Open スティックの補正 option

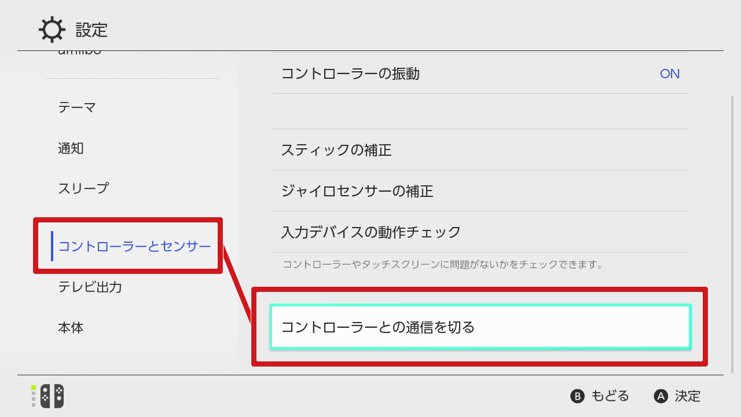click(x=480, y=150)
